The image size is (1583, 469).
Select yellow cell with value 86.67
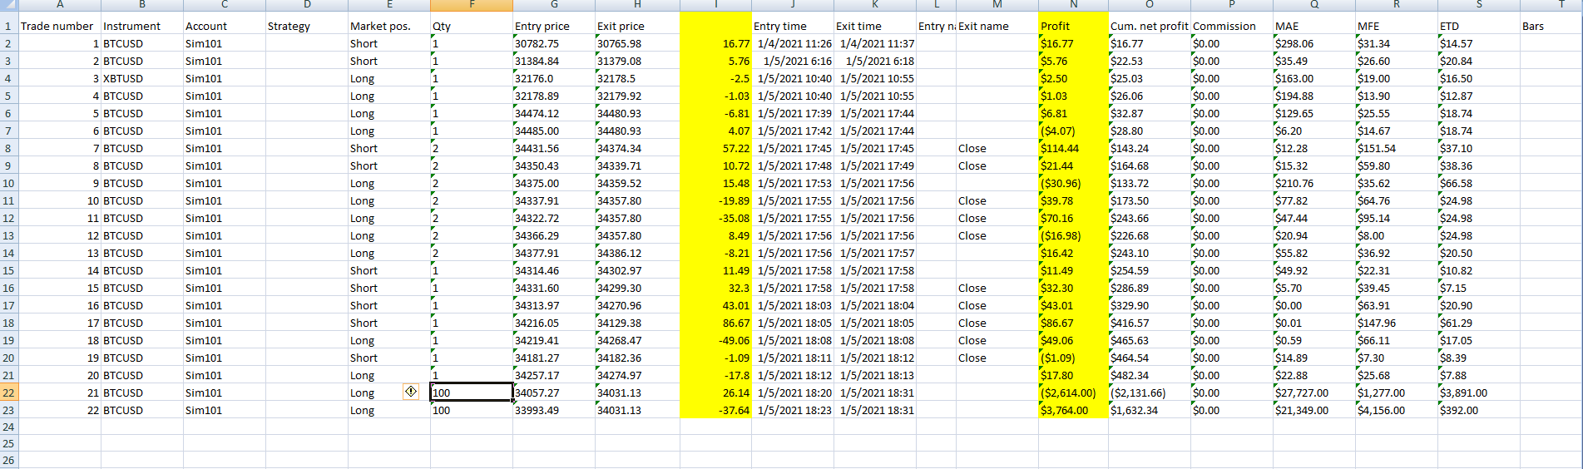pyautogui.click(x=715, y=323)
